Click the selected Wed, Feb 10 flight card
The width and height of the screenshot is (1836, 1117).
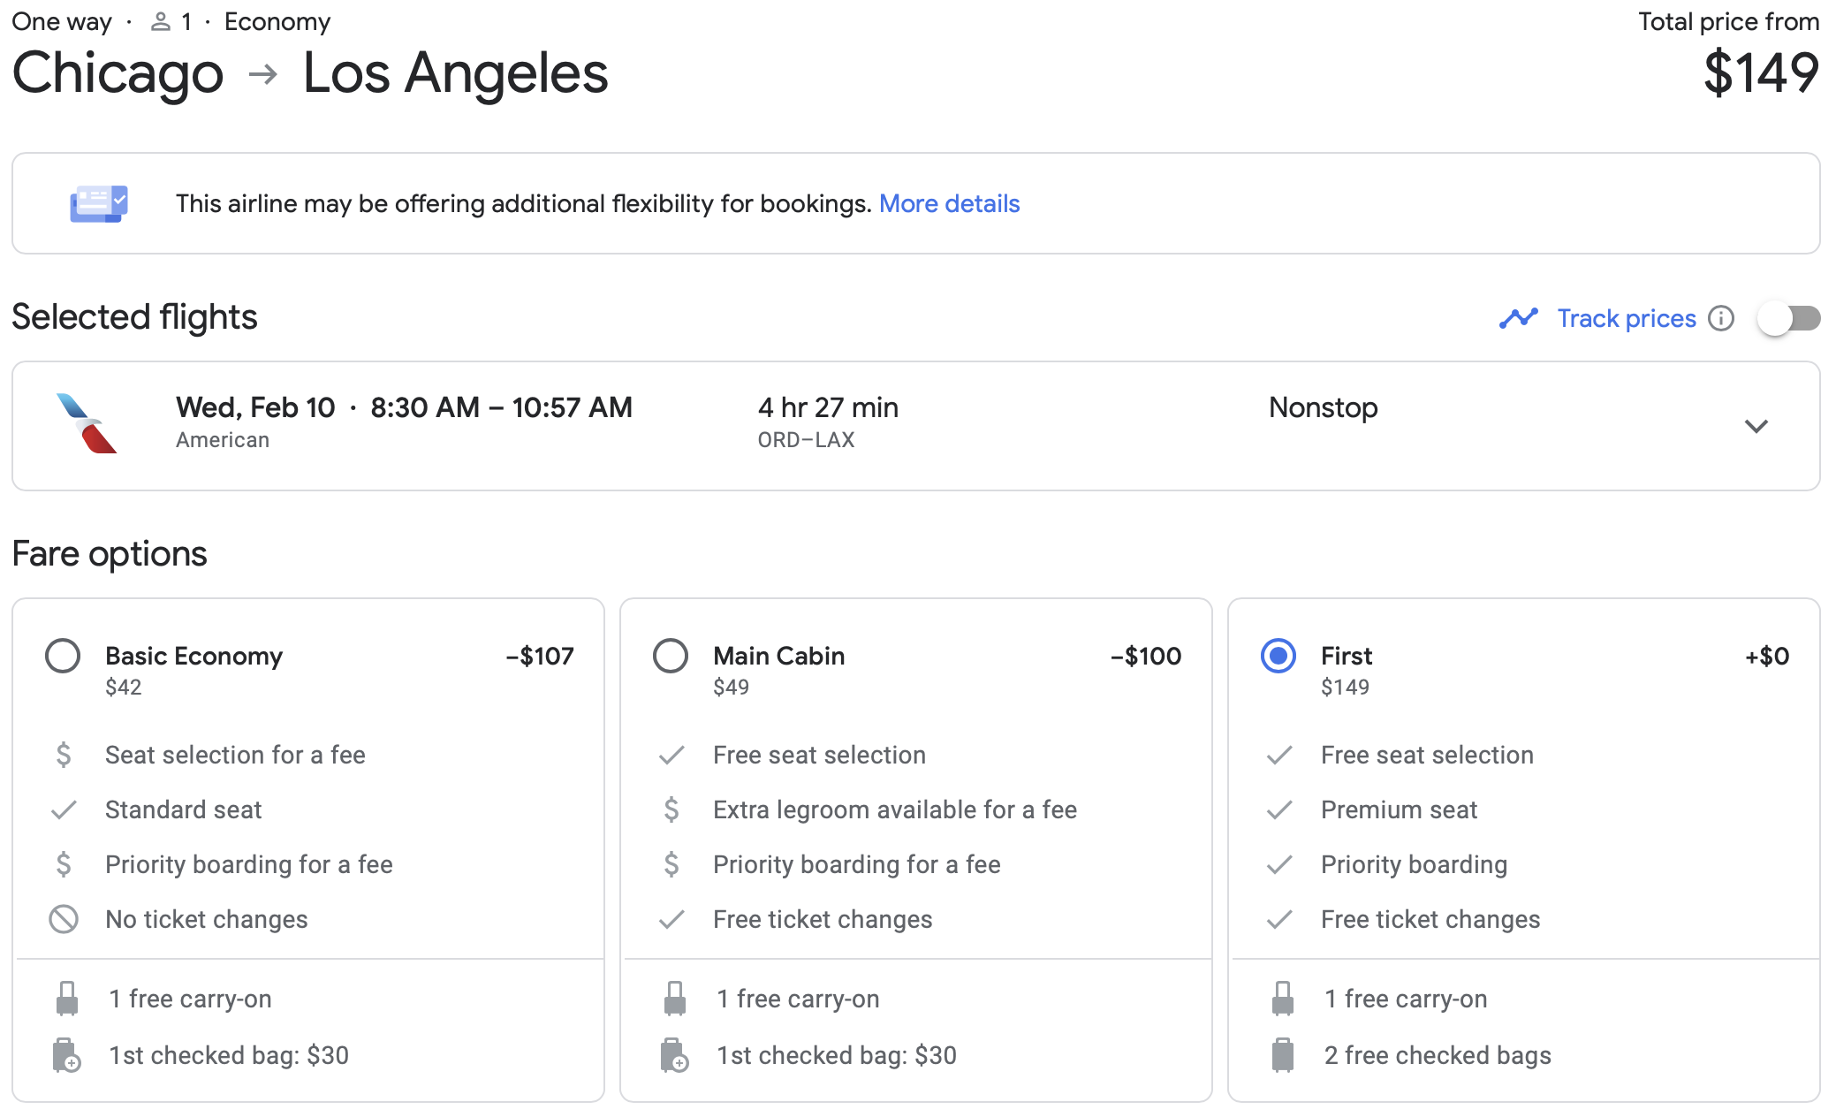[x=917, y=426]
